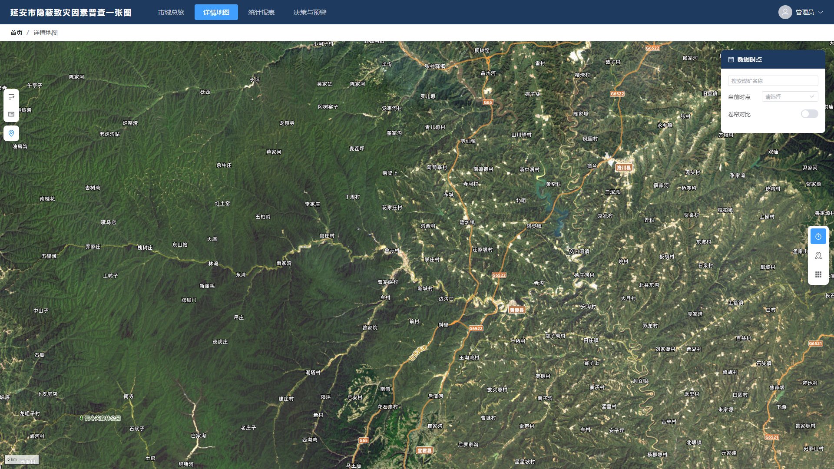Toggle the 卷帘对比 switch
This screenshot has width=834, height=469.
[809, 114]
